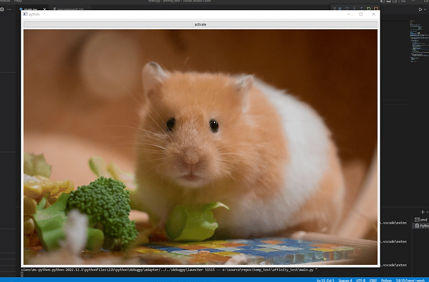Close the python window
Image resolution: width=429 pixels, height=282 pixels.
(x=374, y=14)
